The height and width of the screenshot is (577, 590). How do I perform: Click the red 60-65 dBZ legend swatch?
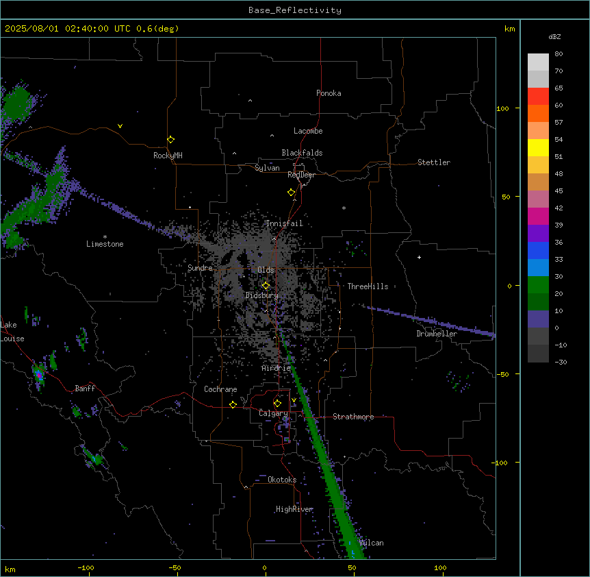pos(538,97)
